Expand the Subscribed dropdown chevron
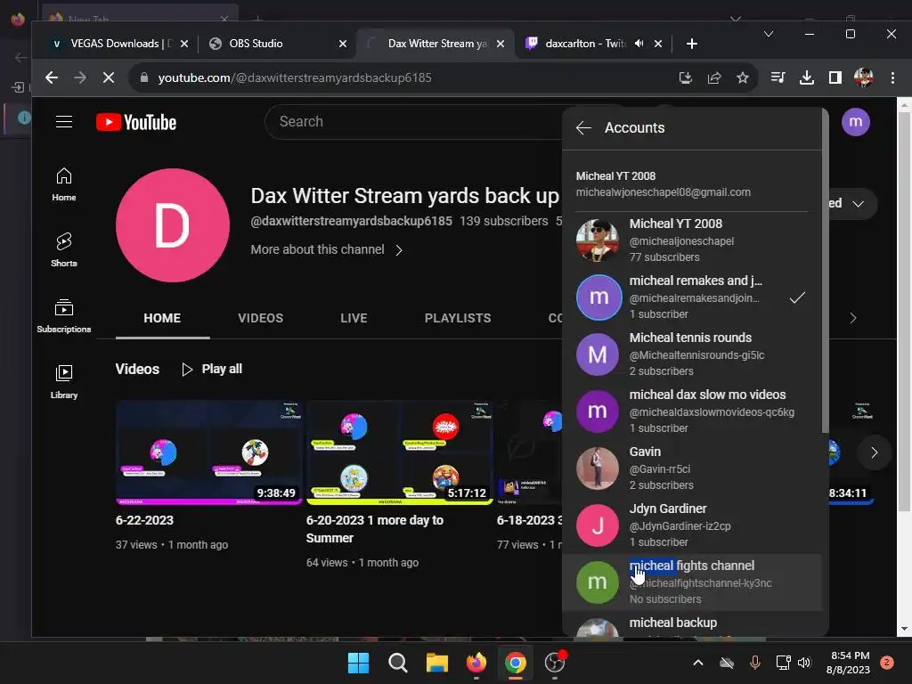The width and height of the screenshot is (912, 684). coord(858,204)
